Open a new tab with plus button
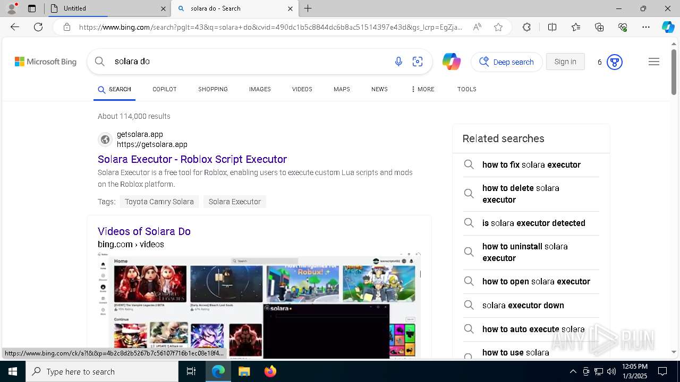The height and width of the screenshot is (382, 680). click(308, 8)
